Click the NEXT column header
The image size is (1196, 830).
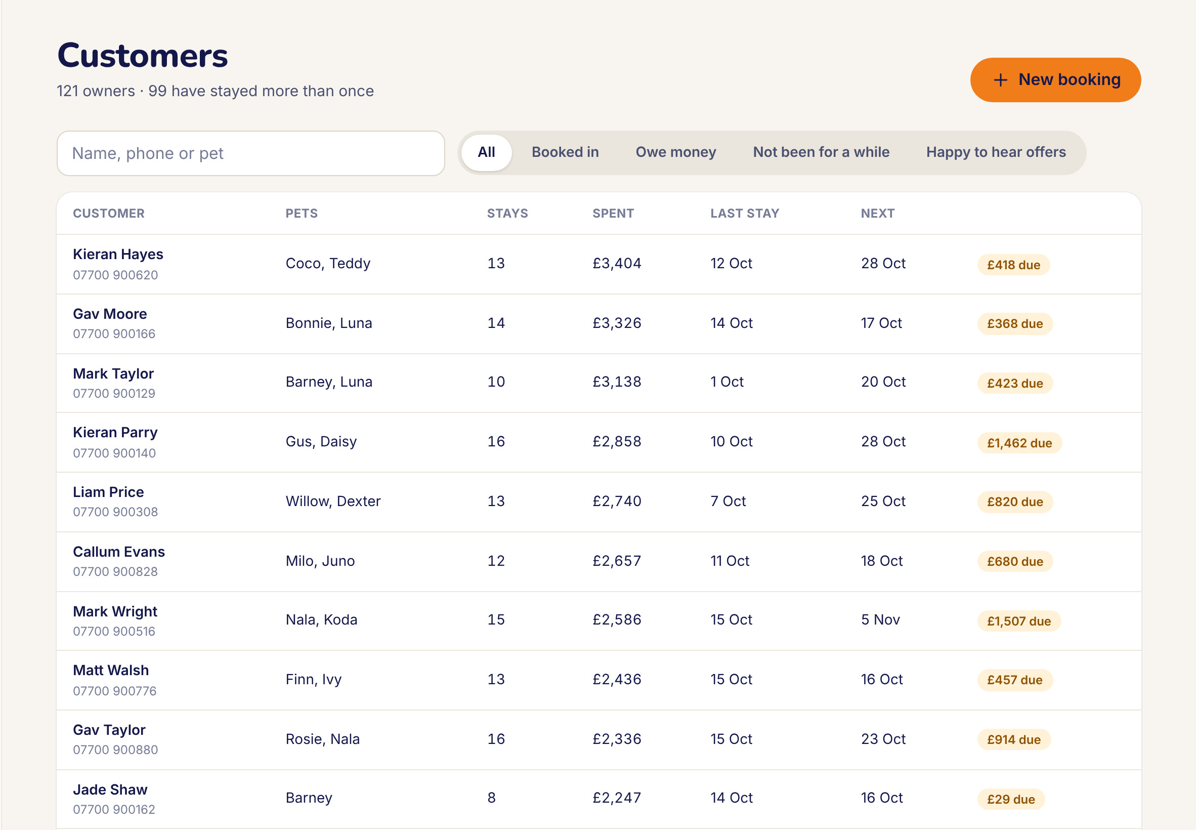(877, 213)
